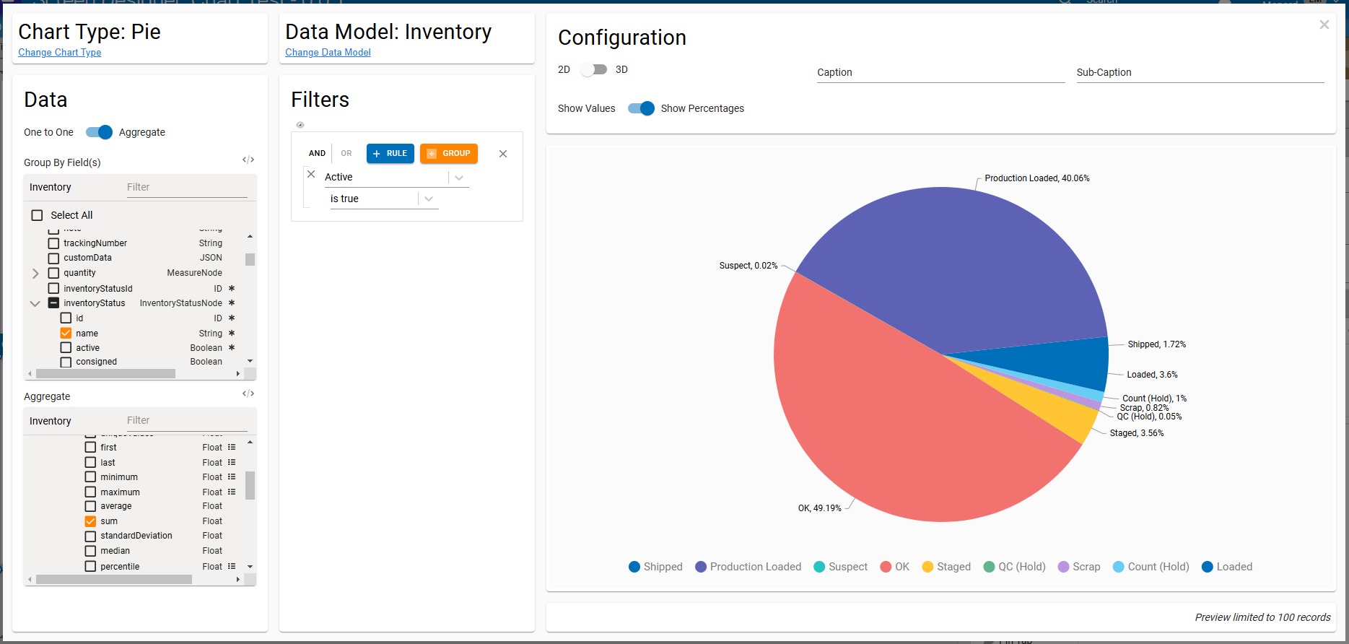Toggle Scrap legend entry
The image size is (1349, 644).
tap(1079, 567)
